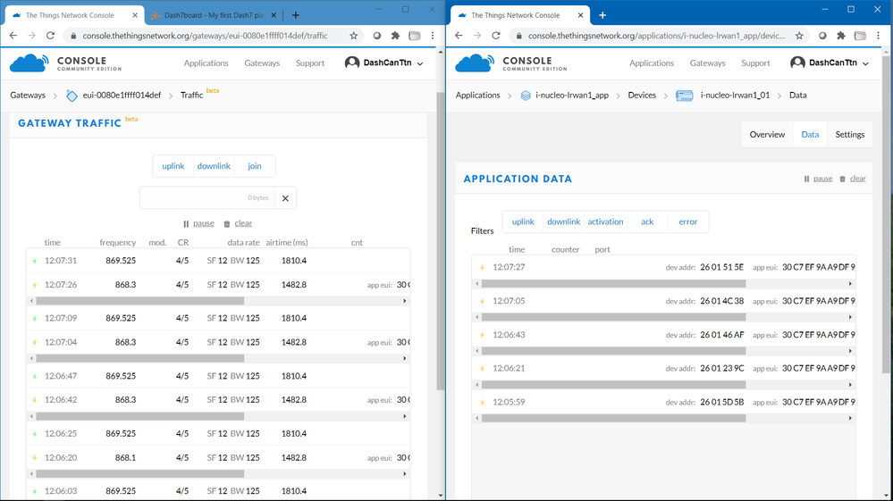Screen dimensions: 893x501
Task: Click profile icon in right window toolbar
Action: (861, 35)
